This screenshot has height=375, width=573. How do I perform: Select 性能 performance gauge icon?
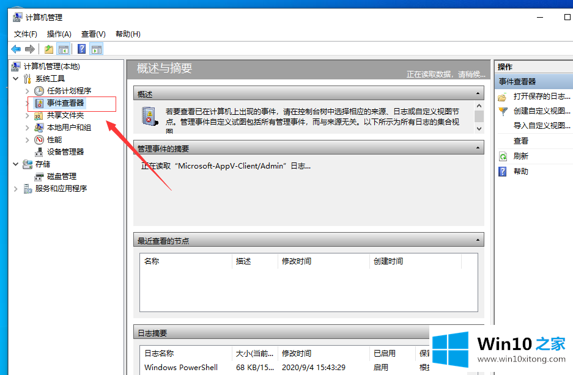(x=39, y=140)
